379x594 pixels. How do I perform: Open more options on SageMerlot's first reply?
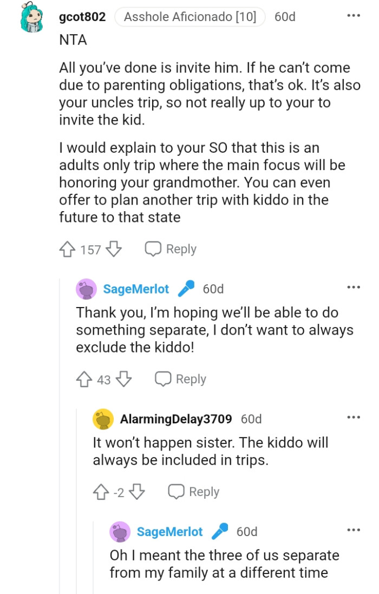(354, 287)
